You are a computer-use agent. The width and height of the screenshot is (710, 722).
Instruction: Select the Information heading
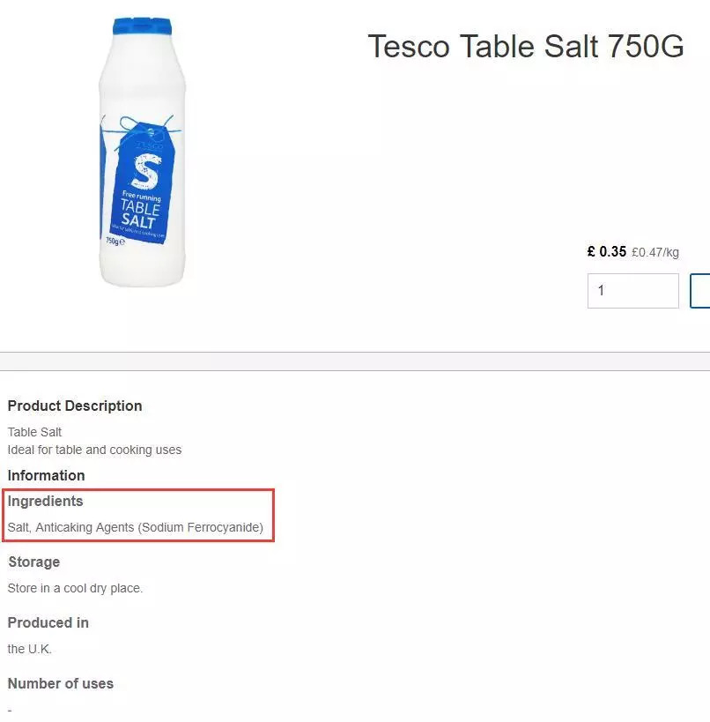pyautogui.click(x=47, y=476)
